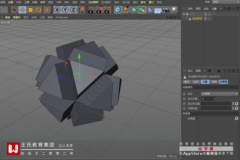Toggle Y axis lock
240x160 pixels.
(x=65, y=10)
